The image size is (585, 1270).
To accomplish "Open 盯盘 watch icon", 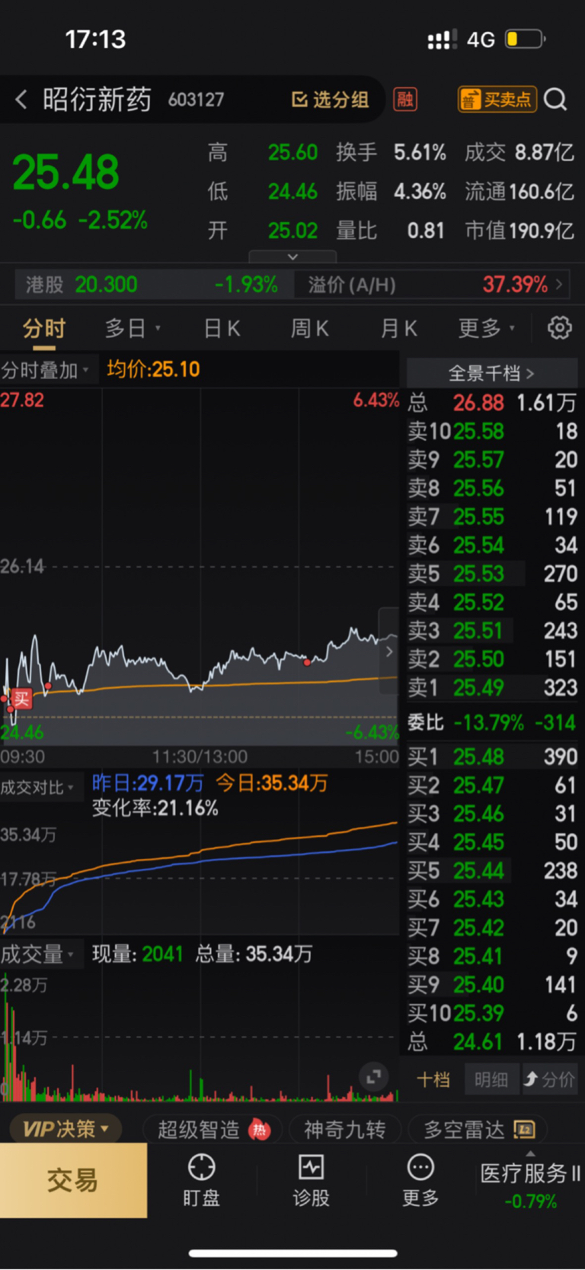I will (201, 1180).
